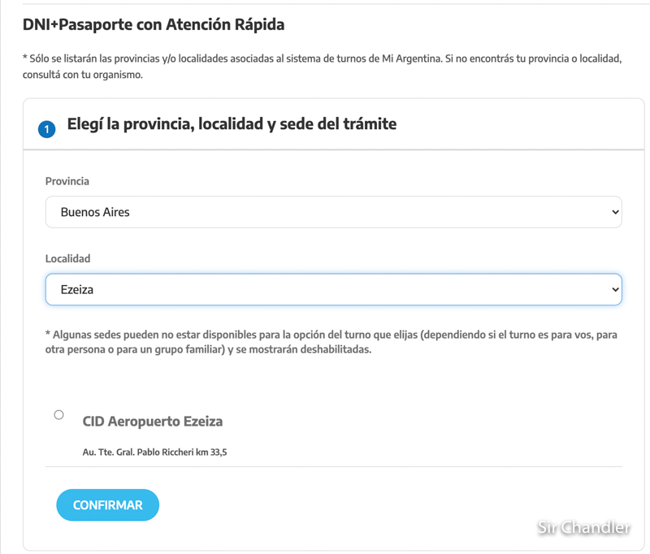Click the consultá con tu organismo text

(x=83, y=76)
